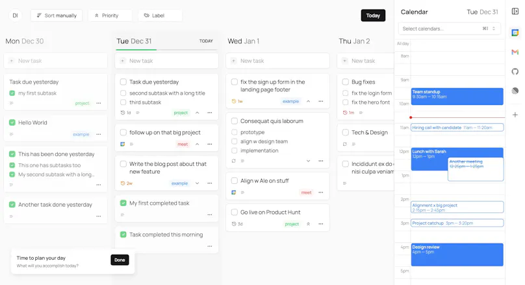This screenshot has height=285, width=525.
Task: Open the notes icon on Hello World task
Action: (x=12, y=134)
